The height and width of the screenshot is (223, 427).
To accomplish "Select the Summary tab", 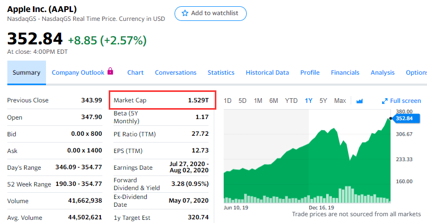I will click(x=26, y=73).
